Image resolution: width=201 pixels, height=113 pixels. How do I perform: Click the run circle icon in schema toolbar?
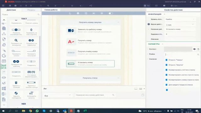pyautogui.click(x=78, y=13)
